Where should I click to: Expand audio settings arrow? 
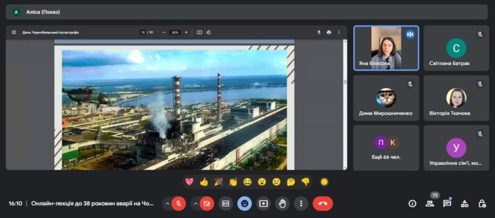tap(167, 204)
